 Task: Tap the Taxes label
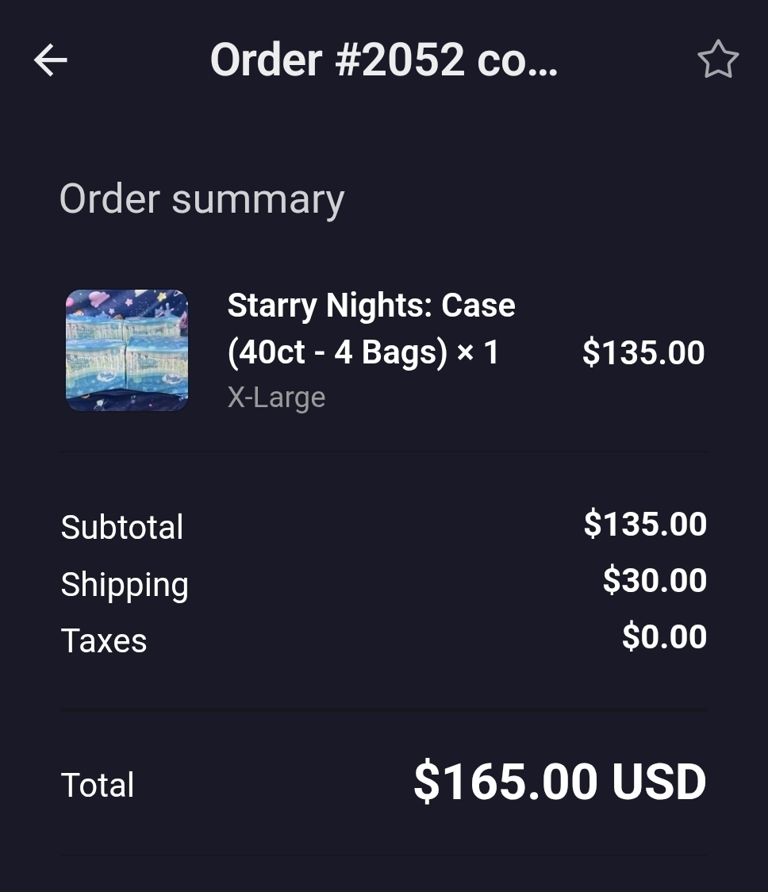click(x=104, y=640)
